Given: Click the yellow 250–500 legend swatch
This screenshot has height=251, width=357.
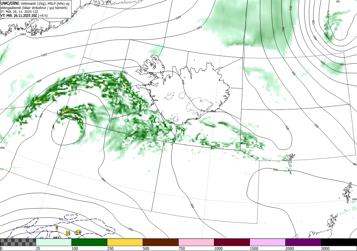Looking at the screenshot, I should coord(125,242).
